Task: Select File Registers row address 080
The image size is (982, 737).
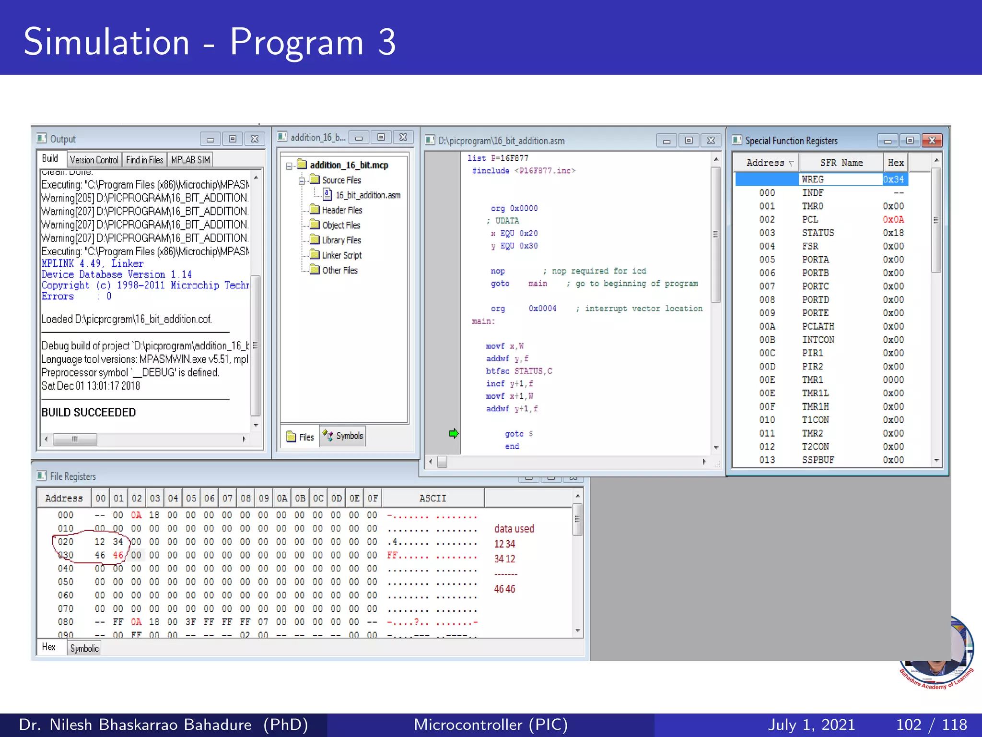Action: click(66, 622)
